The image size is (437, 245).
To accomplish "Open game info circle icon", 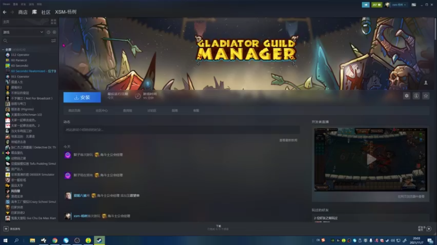I will 416,96.
